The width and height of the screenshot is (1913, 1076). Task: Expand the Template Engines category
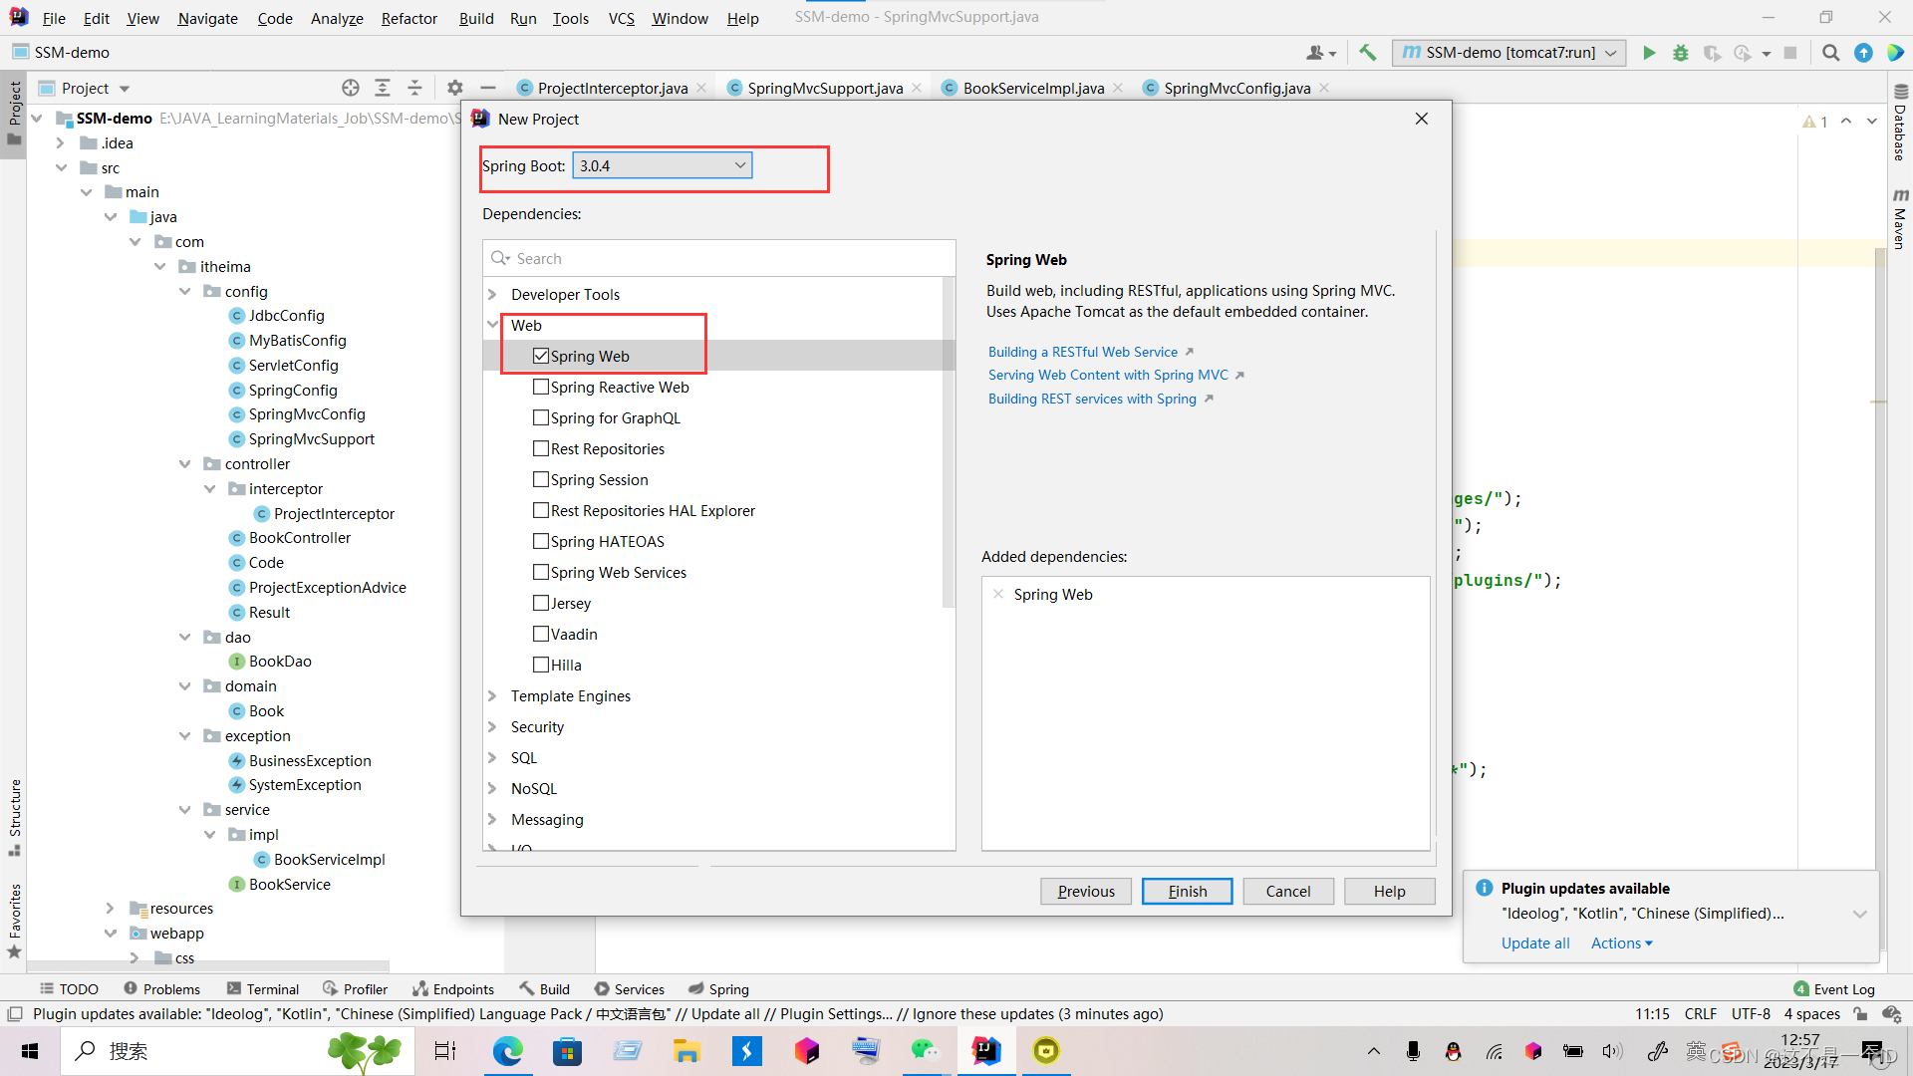(x=492, y=695)
